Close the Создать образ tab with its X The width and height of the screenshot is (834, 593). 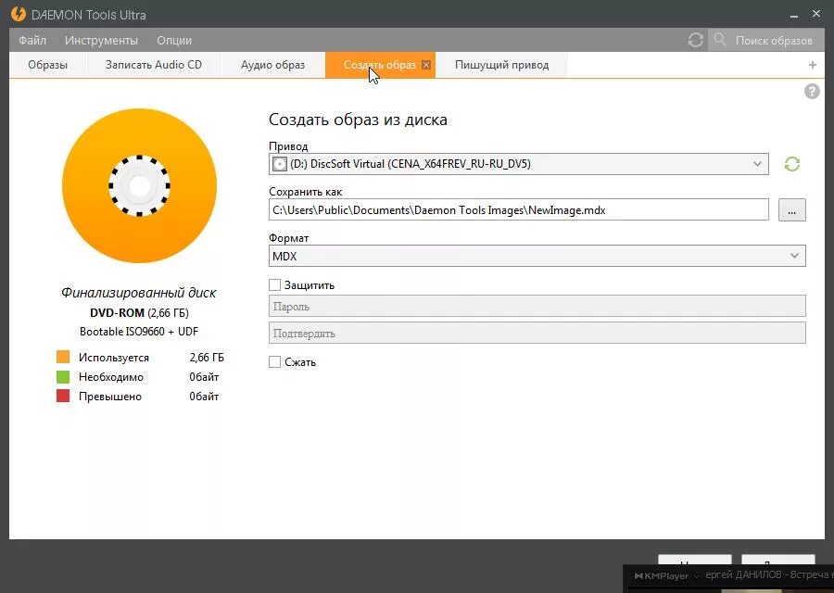[x=426, y=65]
